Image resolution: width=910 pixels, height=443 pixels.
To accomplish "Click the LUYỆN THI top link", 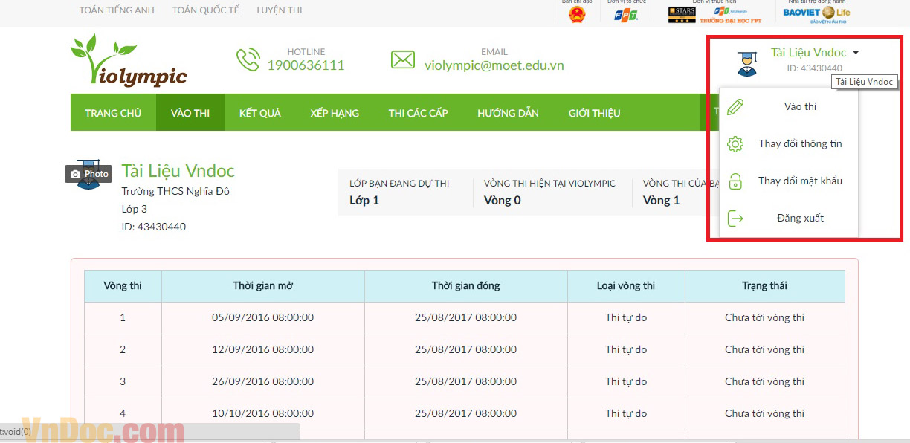I will (x=280, y=10).
